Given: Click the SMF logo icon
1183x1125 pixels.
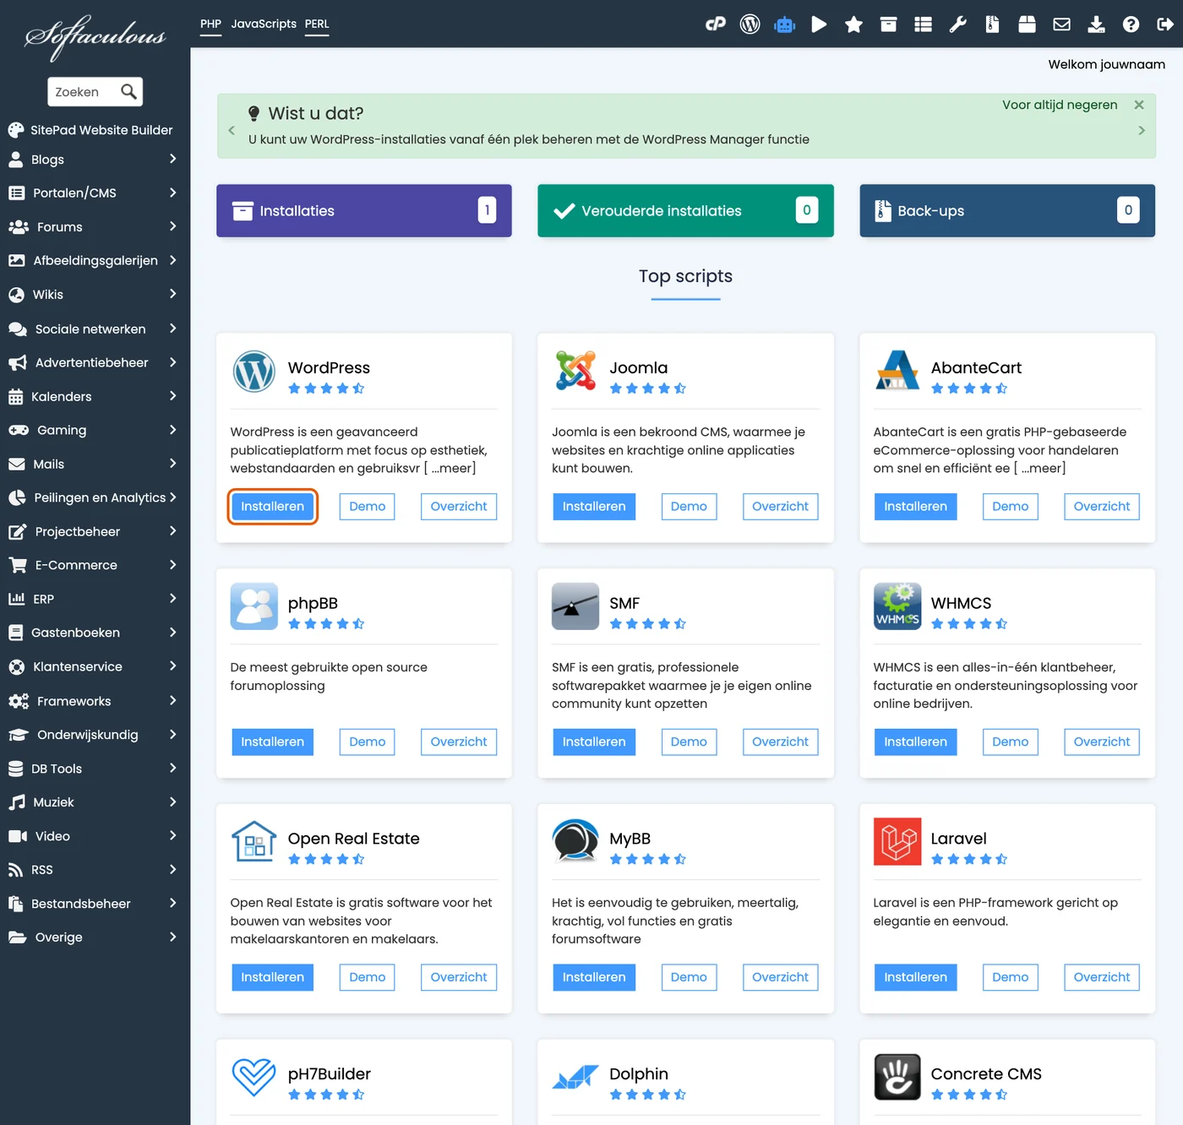Looking at the screenshot, I should click(575, 606).
